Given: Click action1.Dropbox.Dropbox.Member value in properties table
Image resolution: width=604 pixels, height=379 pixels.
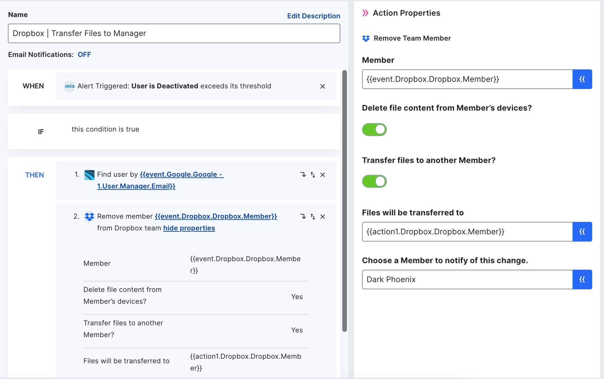Looking at the screenshot, I should pyautogui.click(x=246, y=362).
